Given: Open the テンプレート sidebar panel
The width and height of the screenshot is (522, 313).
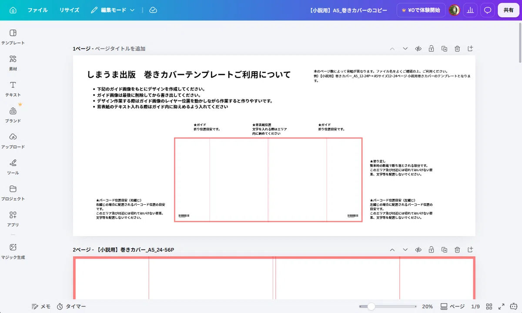Looking at the screenshot, I should 13,37.
